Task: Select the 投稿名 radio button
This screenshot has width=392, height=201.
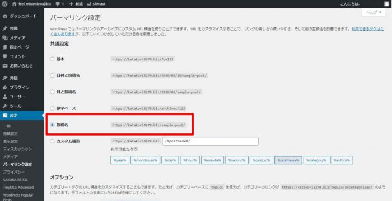Action: coord(52,125)
